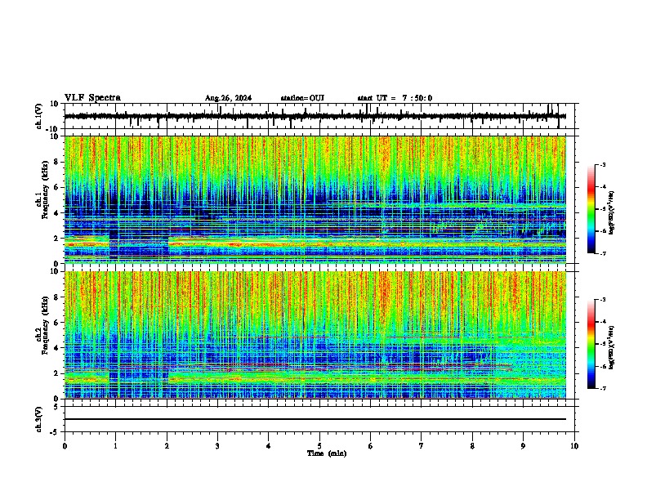Click the ch.2 spectrogram color scale bar

click(x=591, y=344)
